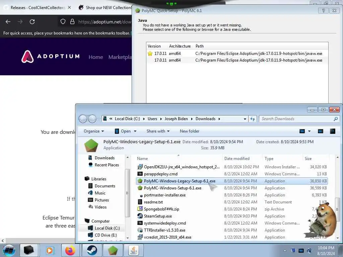
Task: Select SteamSetup.exe file
Action: [x=232, y=216]
